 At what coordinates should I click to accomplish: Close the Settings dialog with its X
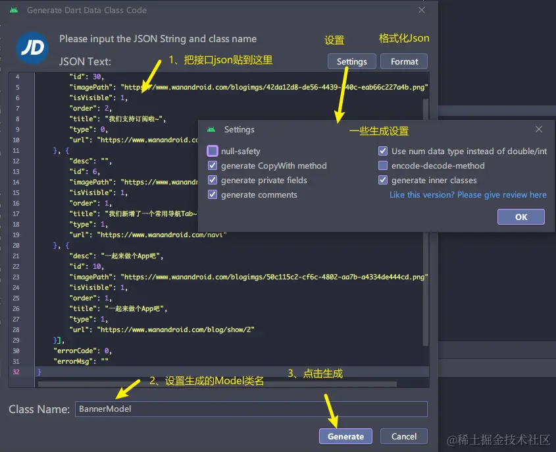539,129
